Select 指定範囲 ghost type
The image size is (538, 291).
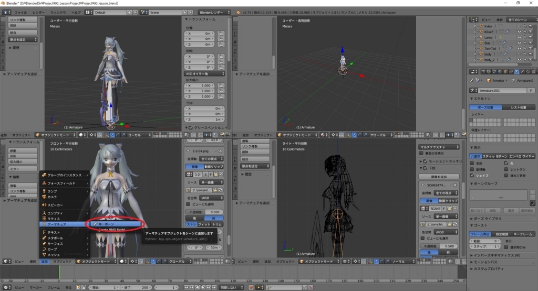pos(502,234)
